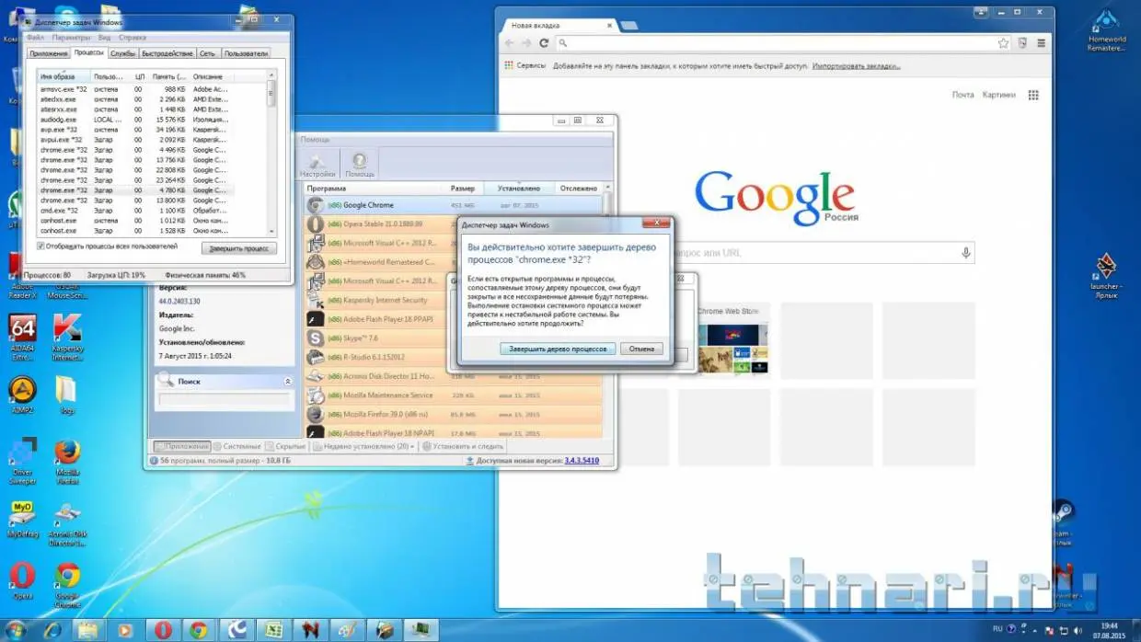Select the Google Chrome row icon

point(315,205)
